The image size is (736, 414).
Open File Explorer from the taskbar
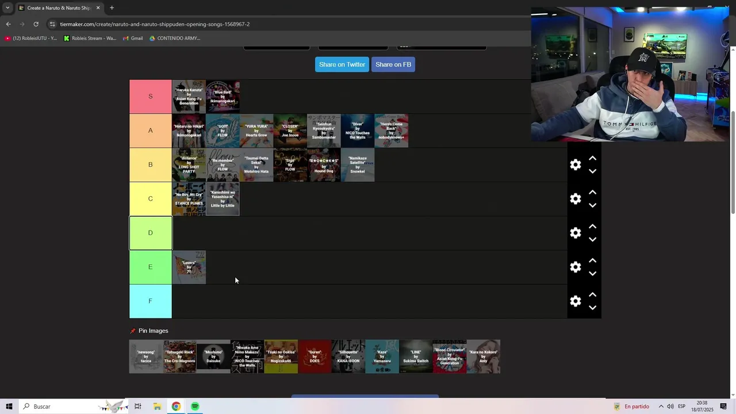pos(157,407)
